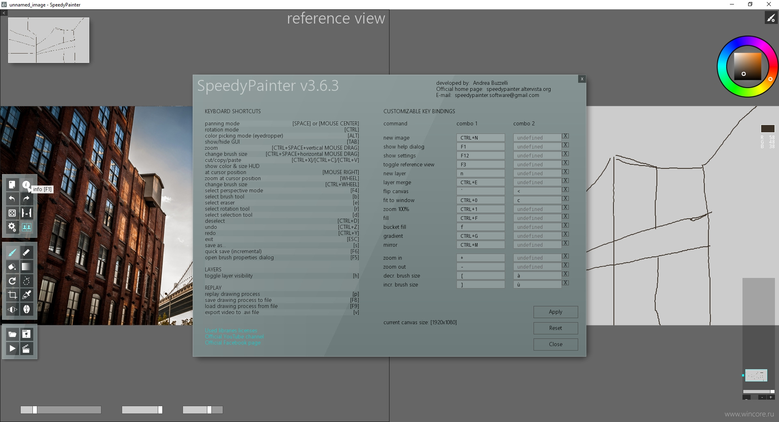Screen dimensions: 779x422
Task: Create a new image from the toolbar
Action: point(12,185)
